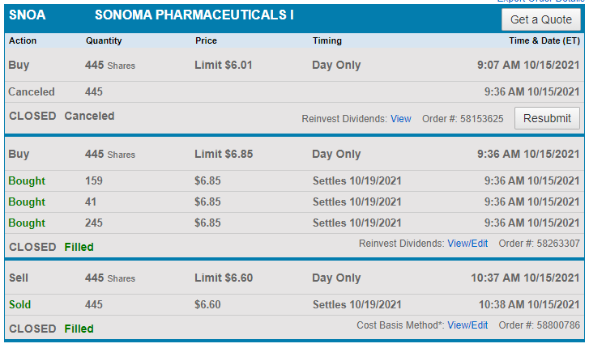Select the Price column header

click(x=206, y=40)
